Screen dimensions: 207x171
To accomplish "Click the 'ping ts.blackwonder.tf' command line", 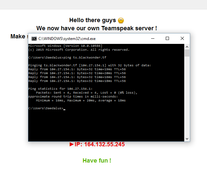I will (x=67, y=58).
